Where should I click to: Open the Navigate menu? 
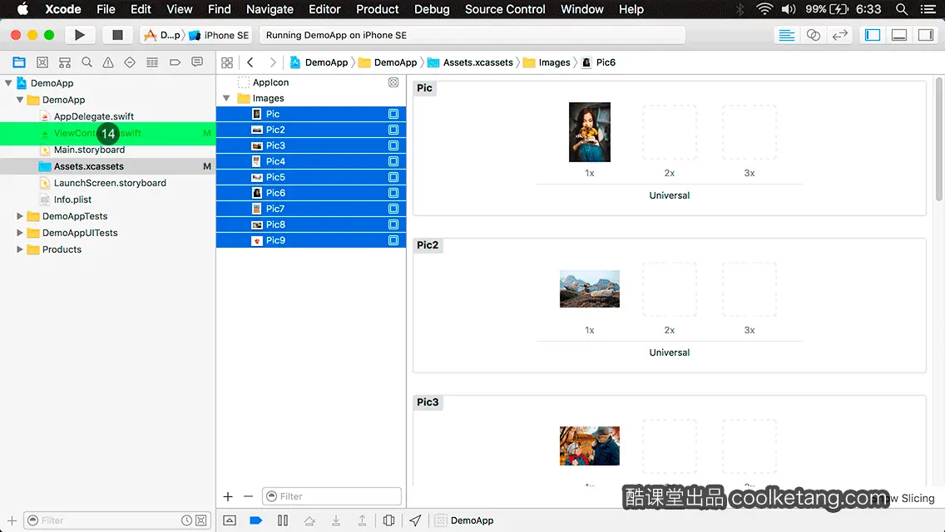[x=270, y=9]
